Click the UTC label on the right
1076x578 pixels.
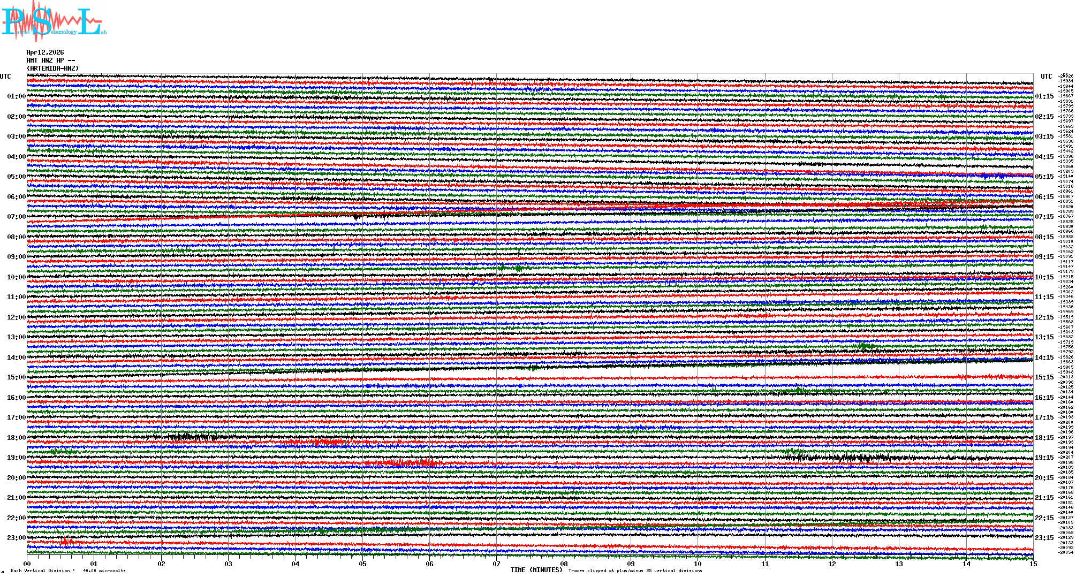(1046, 77)
